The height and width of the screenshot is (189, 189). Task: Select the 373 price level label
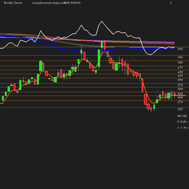pos(180,85)
